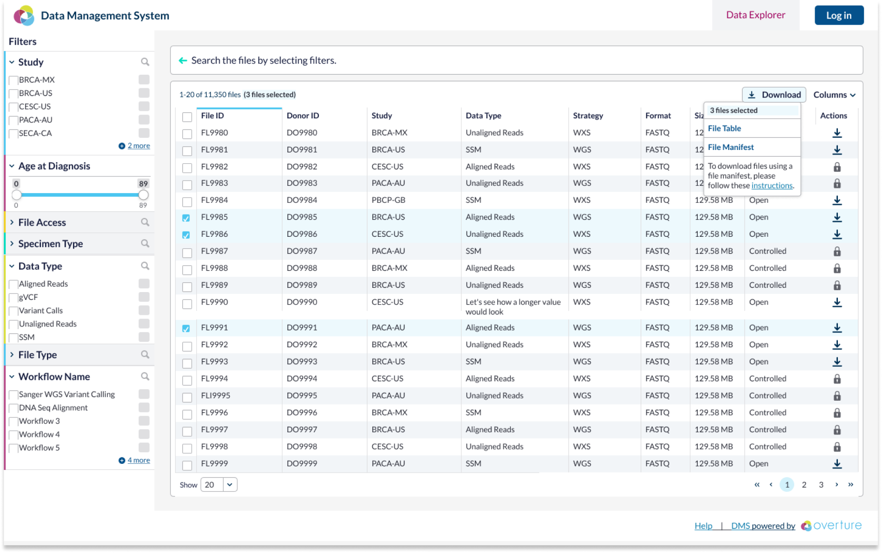Click the lock icon in row FL9983
Screen dimensions: 882x553
point(837,183)
